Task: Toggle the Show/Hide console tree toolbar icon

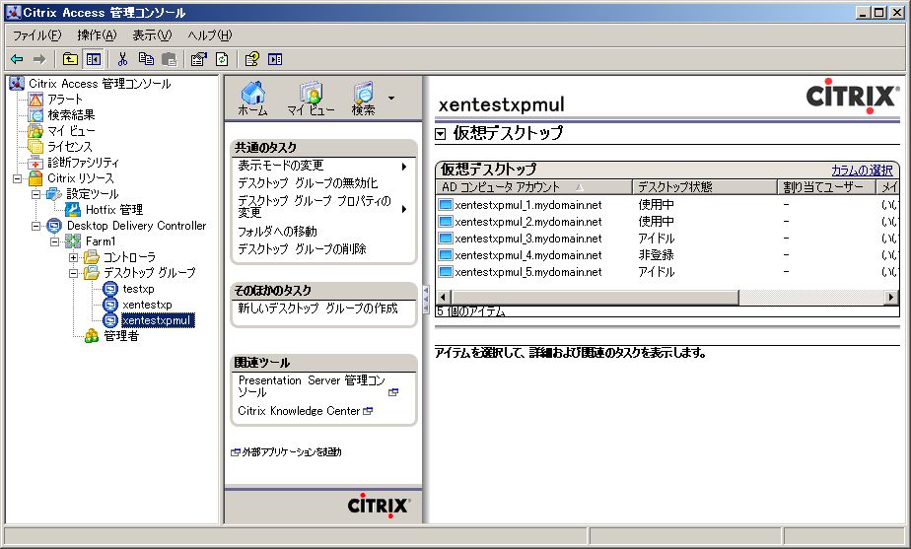Action: (x=93, y=59)
